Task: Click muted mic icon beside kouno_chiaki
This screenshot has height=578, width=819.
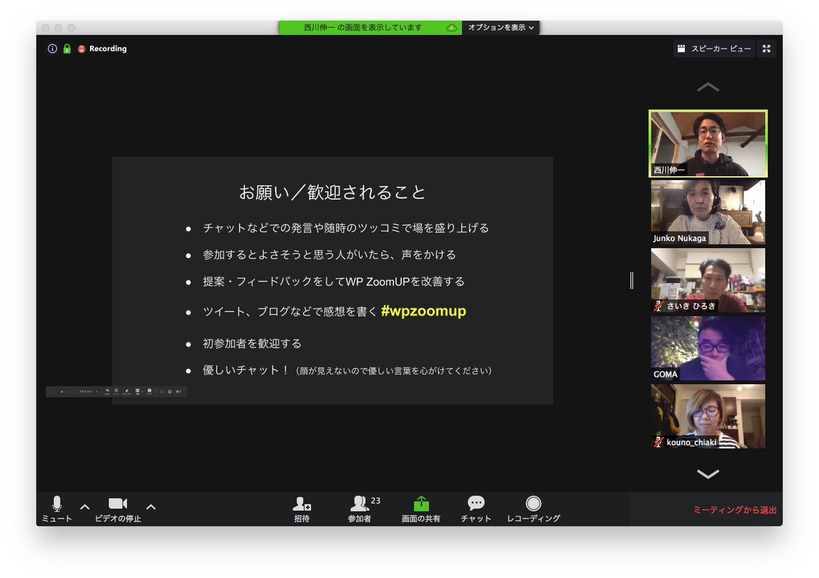Action: pos(659,442)
